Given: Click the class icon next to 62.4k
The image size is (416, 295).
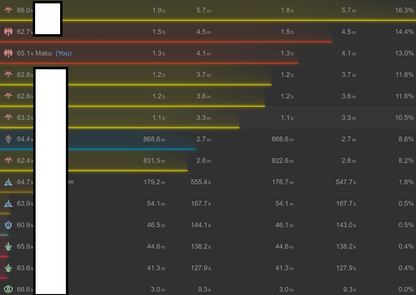Looking at the screenshot, I should click(8, 160).
